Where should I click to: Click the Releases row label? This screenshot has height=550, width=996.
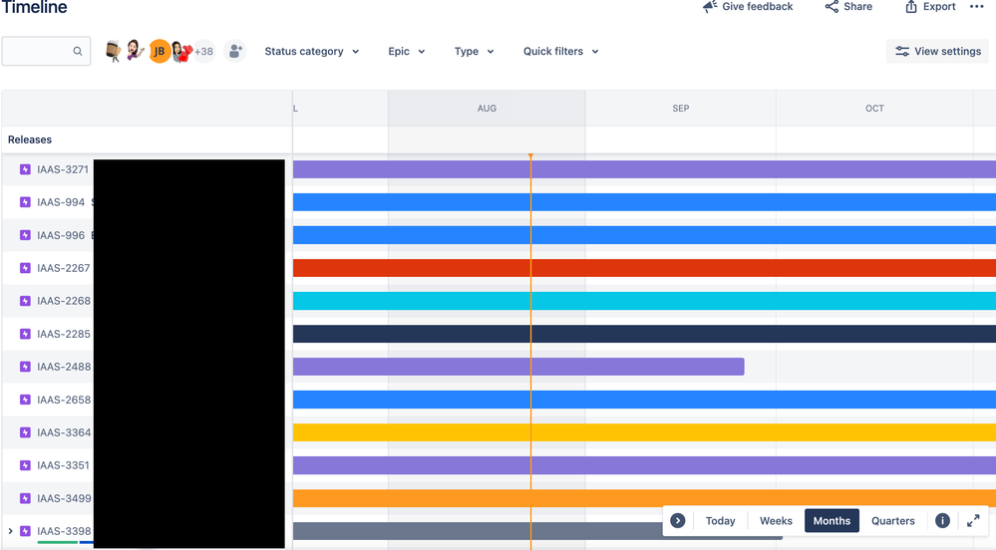click(x=30, y=139)
